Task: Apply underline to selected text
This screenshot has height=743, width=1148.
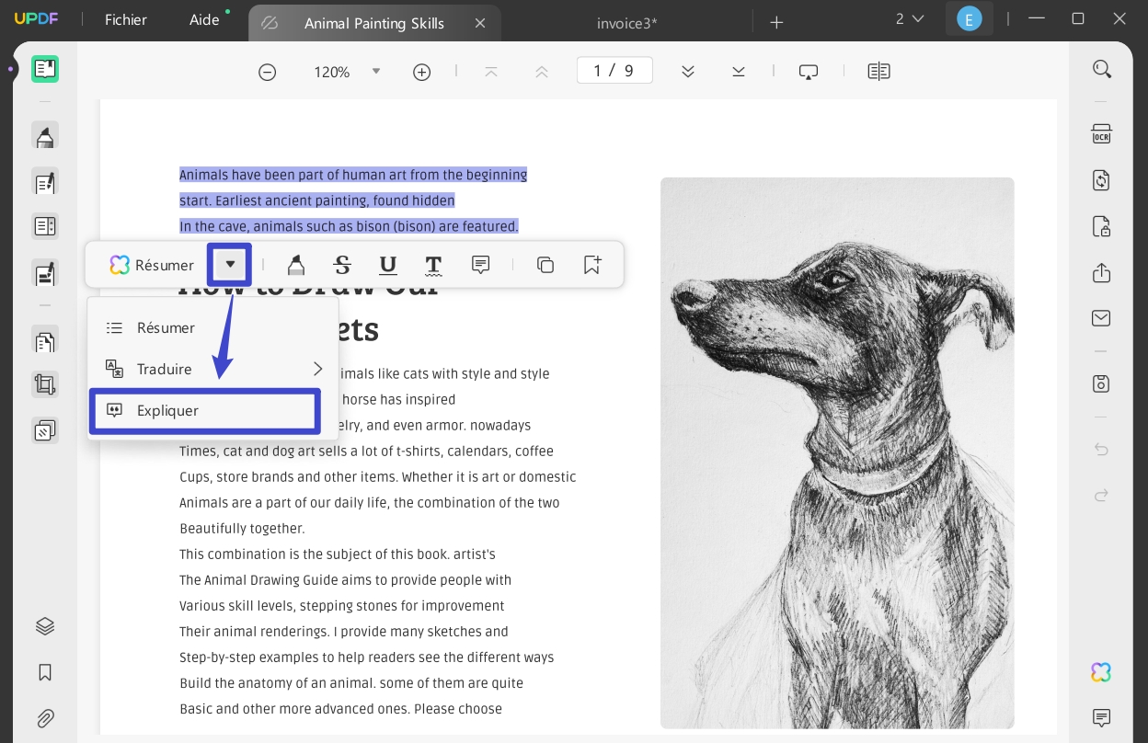Action: (x=388, y=265)
